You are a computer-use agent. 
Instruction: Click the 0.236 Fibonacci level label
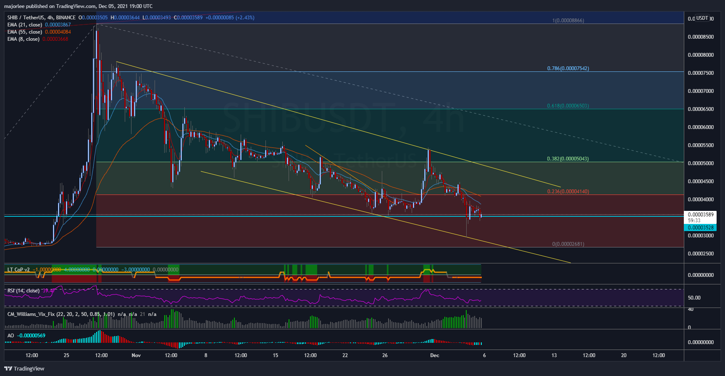click(568, 192)
